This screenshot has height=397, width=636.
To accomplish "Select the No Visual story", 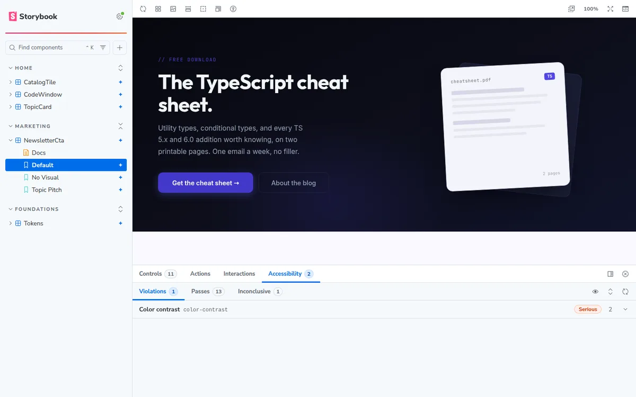I will coord(45,177).
